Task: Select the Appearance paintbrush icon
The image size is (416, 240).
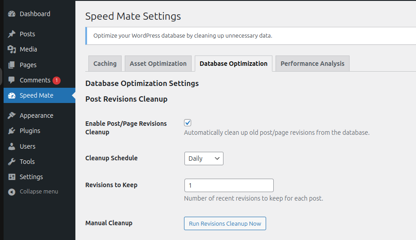Action: click(x=12, y=116)
